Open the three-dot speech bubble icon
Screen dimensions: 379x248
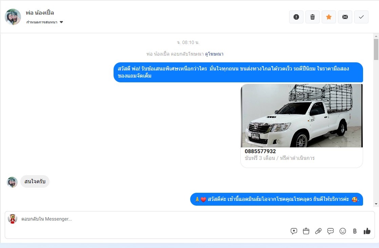tap(331, 231)
